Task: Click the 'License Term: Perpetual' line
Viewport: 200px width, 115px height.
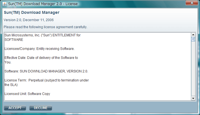Action: coord(47,80)
